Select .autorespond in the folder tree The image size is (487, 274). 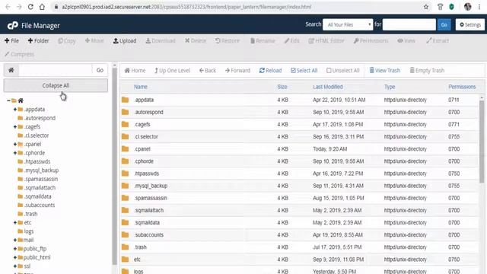(40, 118)
